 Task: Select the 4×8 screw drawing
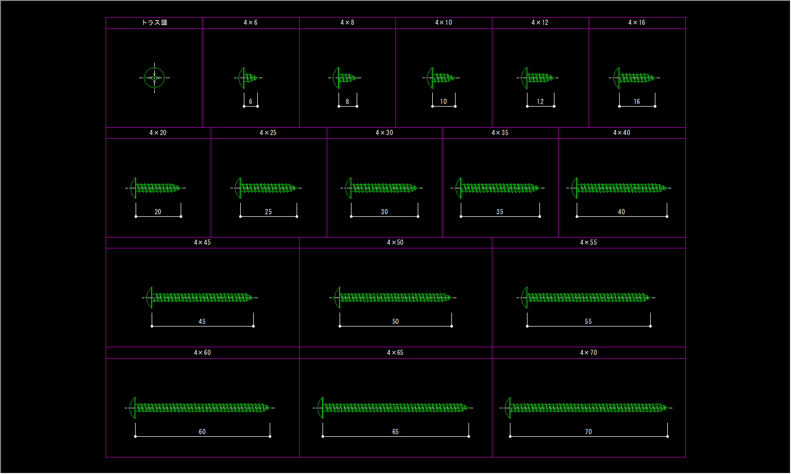click(345, 78)
